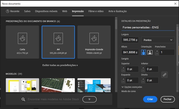The width and height of the screenshot is (179, 109).
Task: Click the Largura width input field
Action: point(130,40)
